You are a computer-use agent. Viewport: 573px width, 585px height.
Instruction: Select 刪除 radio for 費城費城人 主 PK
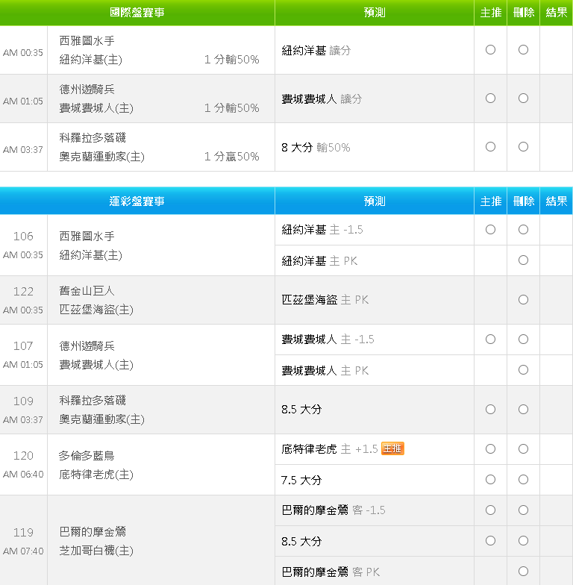click(523, 370)
